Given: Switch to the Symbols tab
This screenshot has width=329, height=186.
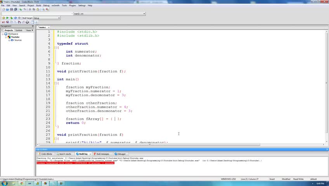Looking at the screenshot, I should tap(19, 30).
